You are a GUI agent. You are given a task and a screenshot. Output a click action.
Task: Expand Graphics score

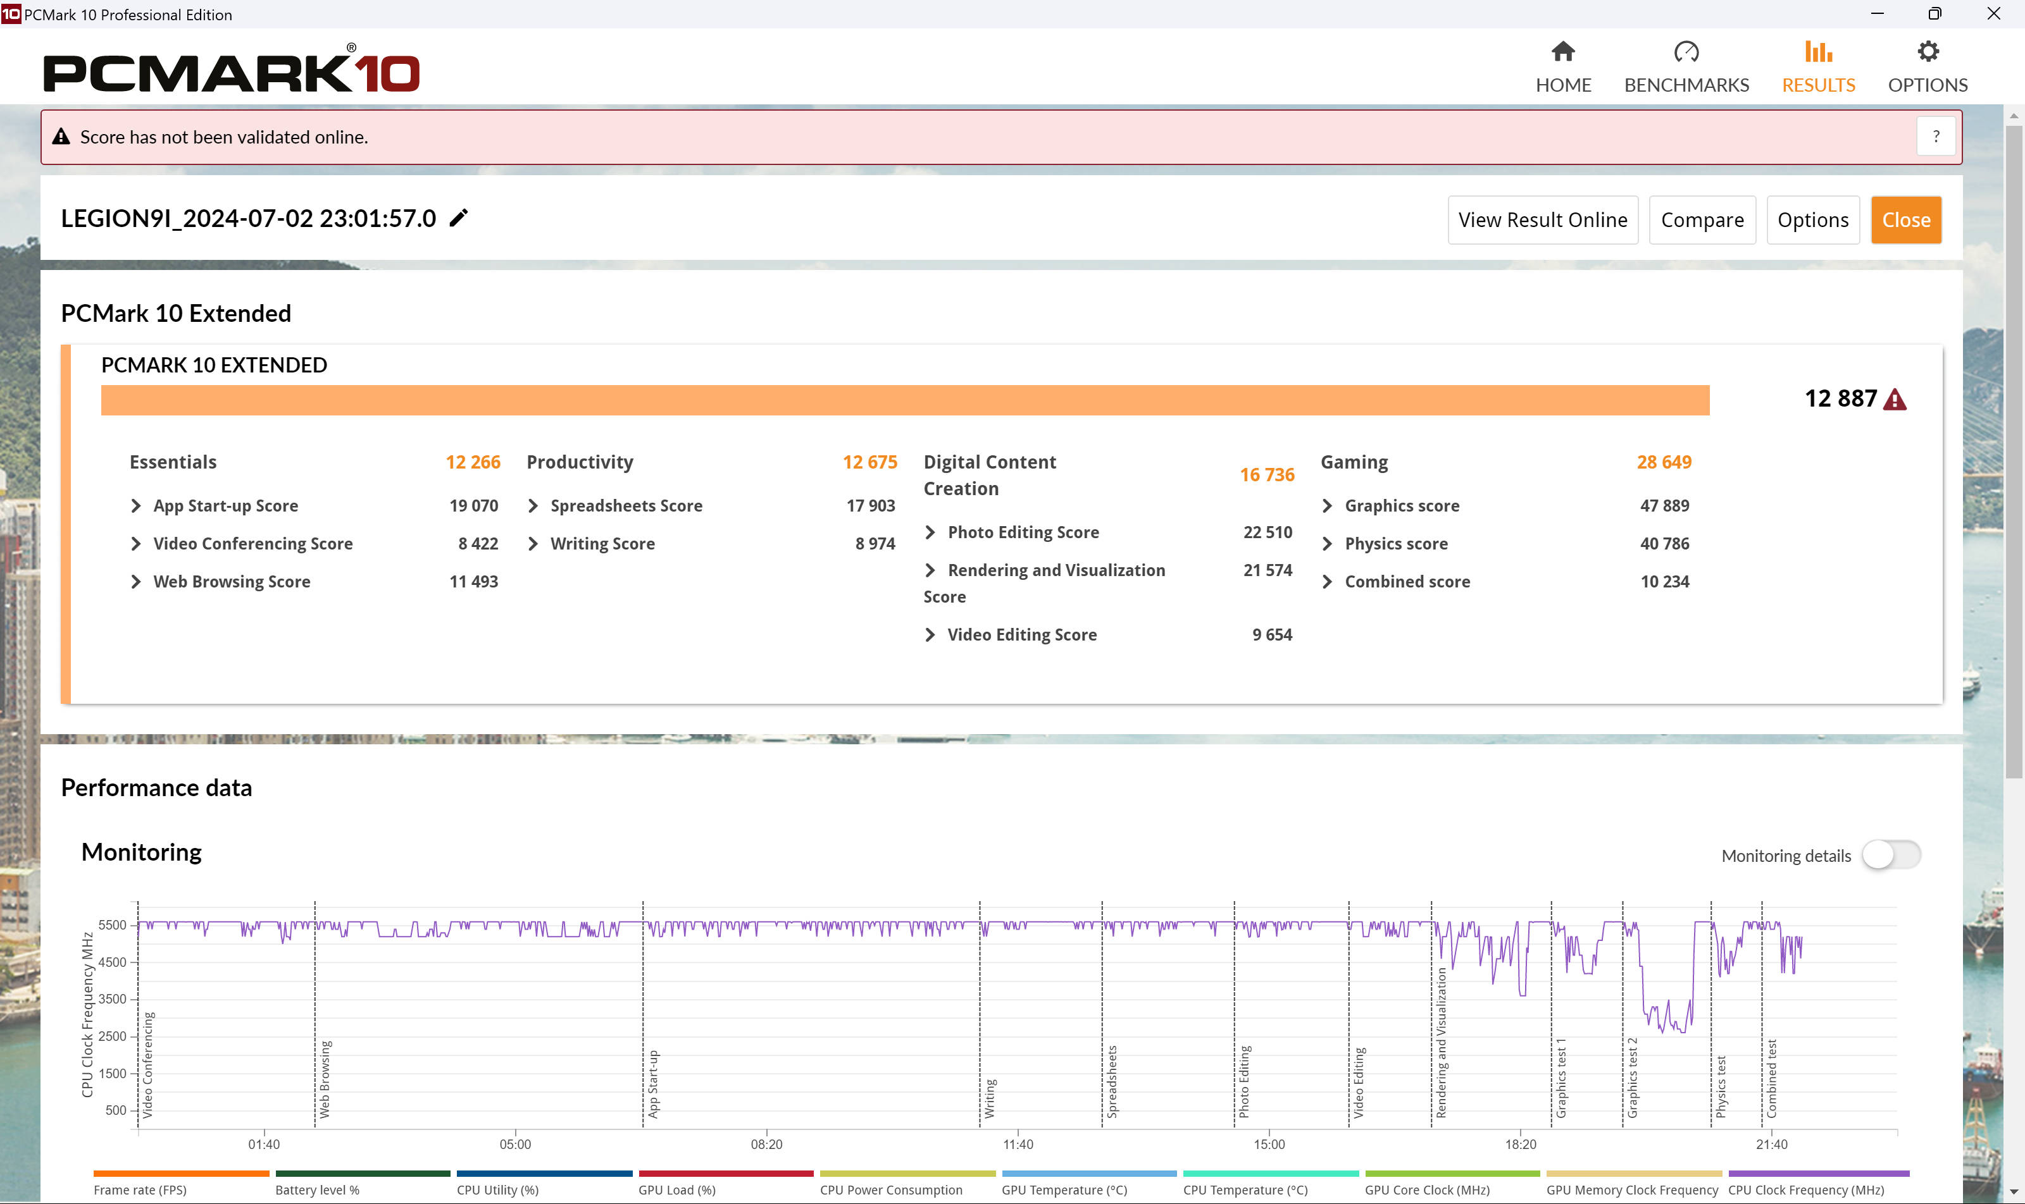pos(1327,505)
